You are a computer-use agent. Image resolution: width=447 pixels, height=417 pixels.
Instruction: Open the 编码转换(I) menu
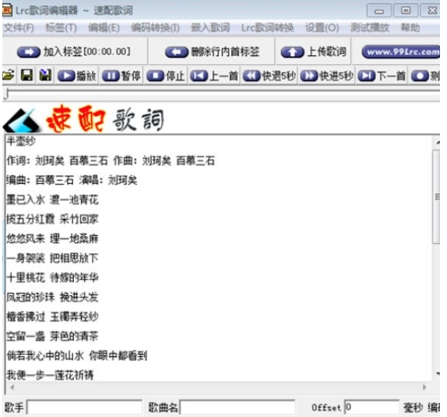(156, 28)
